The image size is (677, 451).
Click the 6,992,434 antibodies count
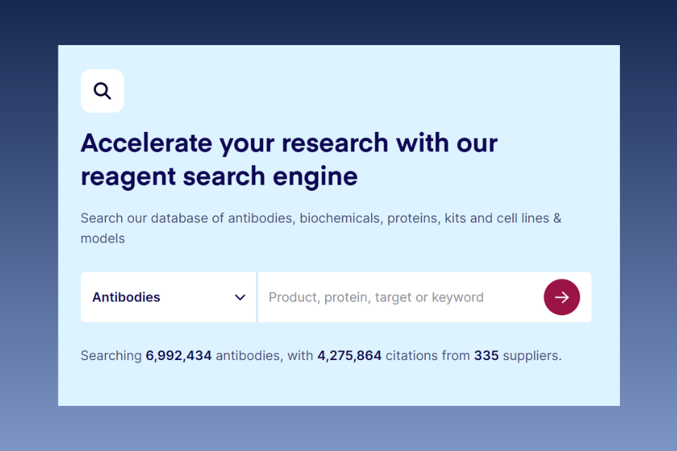[178, 356]
